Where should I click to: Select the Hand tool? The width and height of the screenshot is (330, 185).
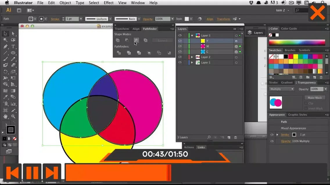[5, 116]
